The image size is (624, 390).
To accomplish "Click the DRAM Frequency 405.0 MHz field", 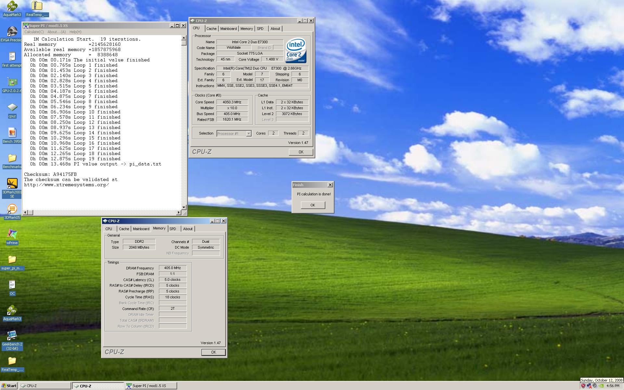I will pyautogui.click(x=173, y=268).
